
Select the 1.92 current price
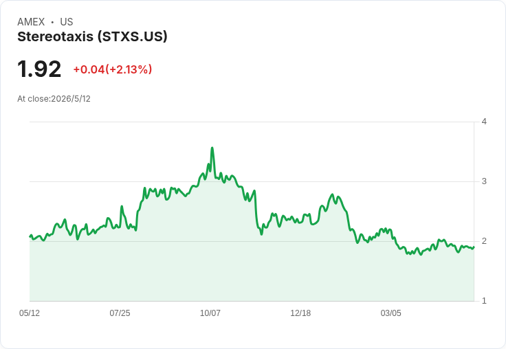coord(39,69)
